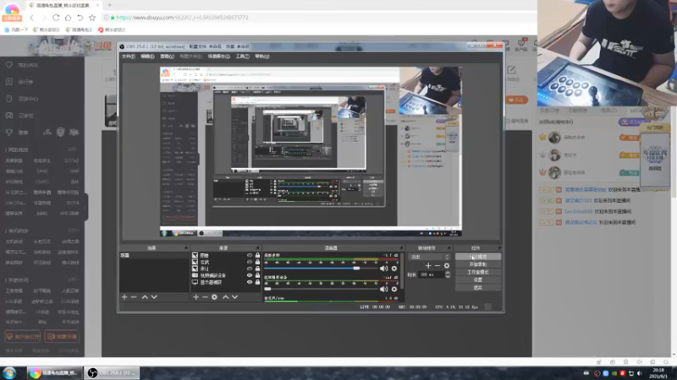Unlock the display capture source (显示器捕获)

click(258, 282)
